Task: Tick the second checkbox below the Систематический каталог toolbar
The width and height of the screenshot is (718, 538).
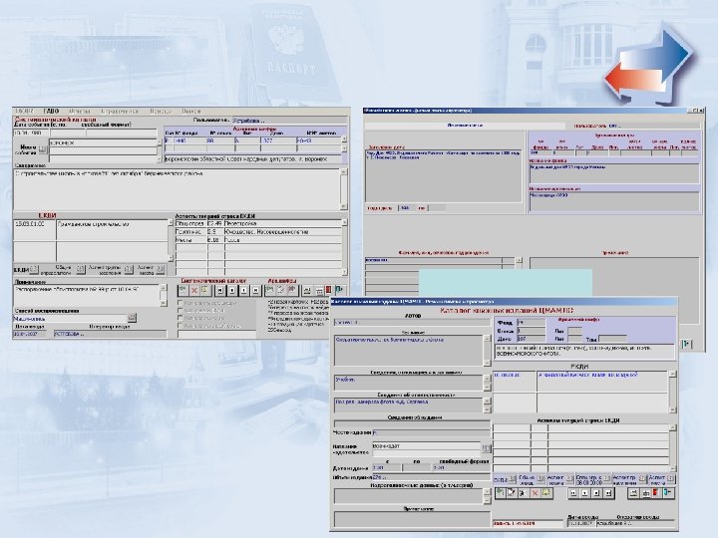Action: coord(179,310)
